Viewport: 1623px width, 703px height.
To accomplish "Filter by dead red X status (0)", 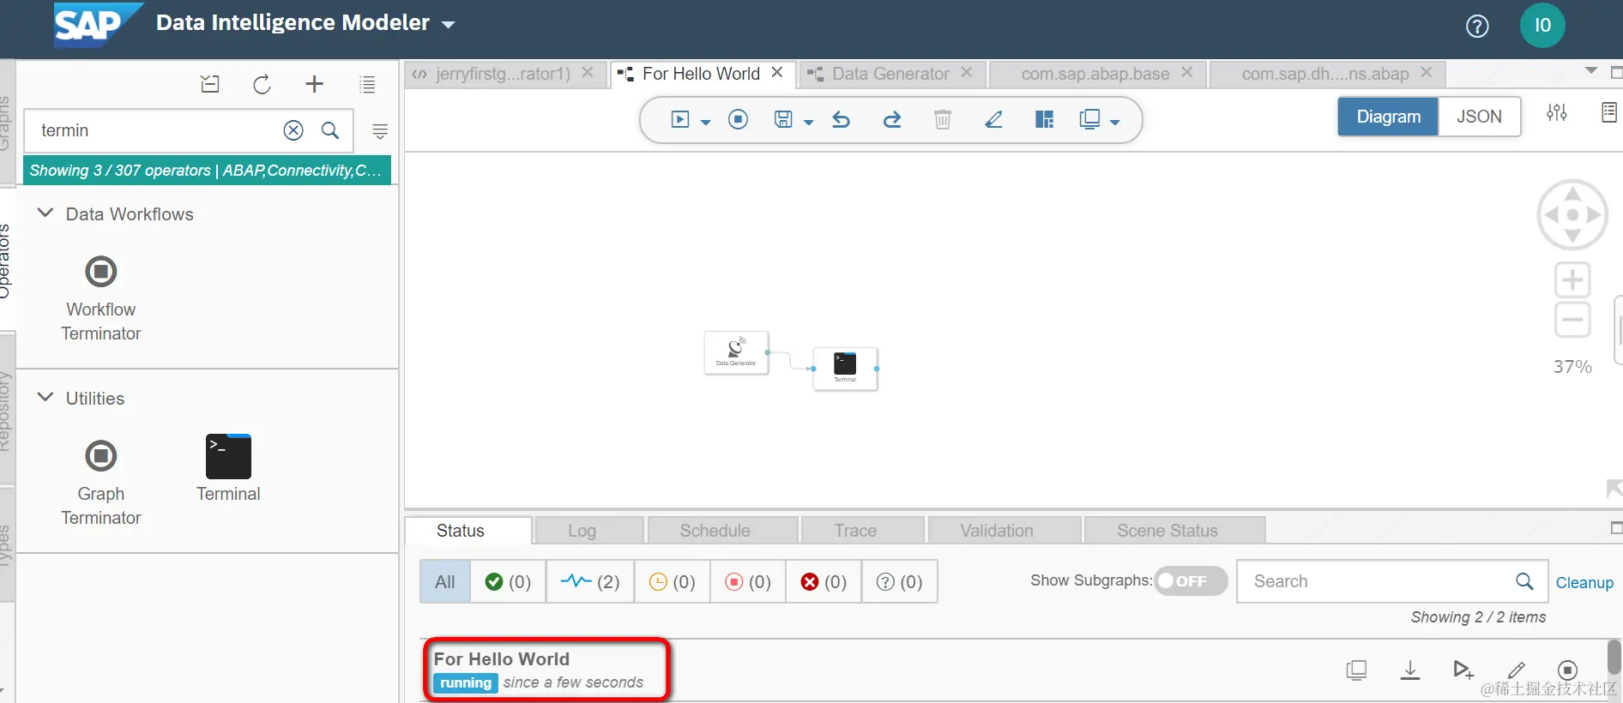I will (824, 582).
